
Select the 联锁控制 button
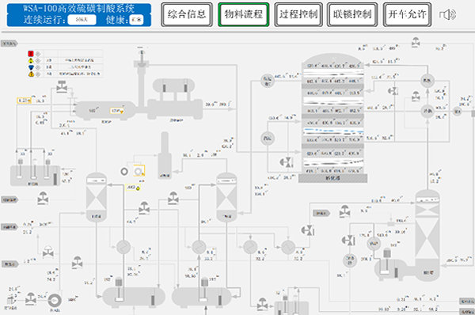(352, 14)
